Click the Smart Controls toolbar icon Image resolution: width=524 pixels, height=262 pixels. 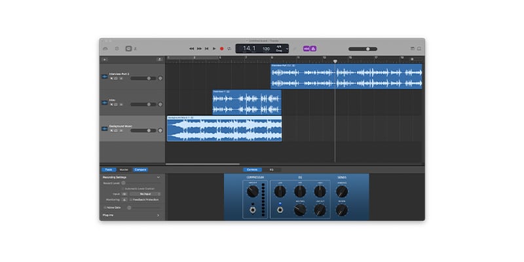128,48
